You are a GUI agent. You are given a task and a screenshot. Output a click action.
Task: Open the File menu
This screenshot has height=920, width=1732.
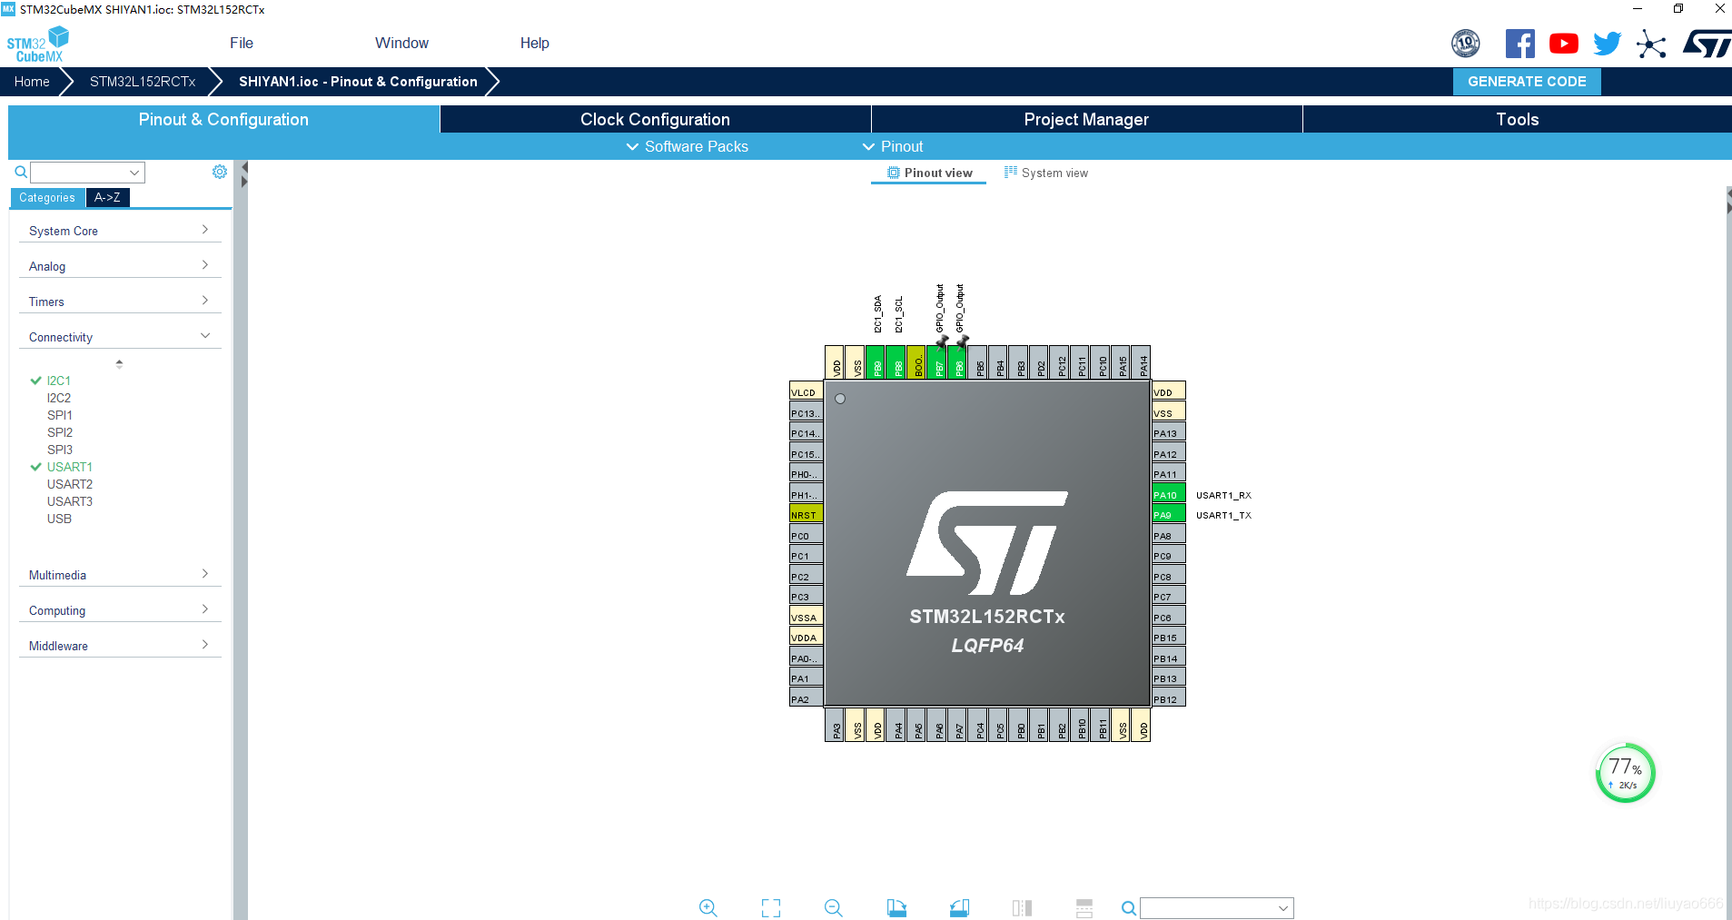242,43
